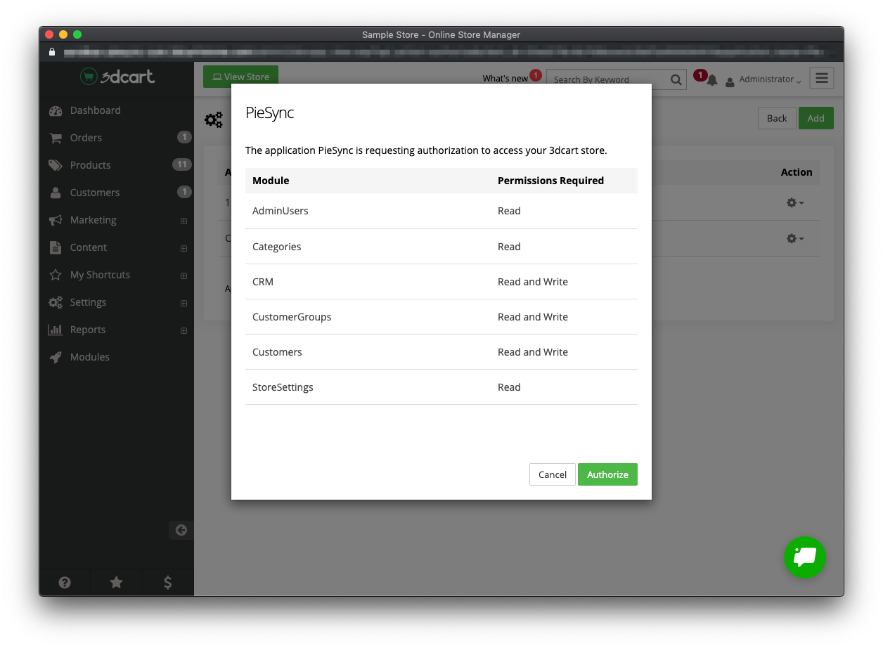Open first row Action gear dropdown
The image size is (883, 648).
(794, 202)
